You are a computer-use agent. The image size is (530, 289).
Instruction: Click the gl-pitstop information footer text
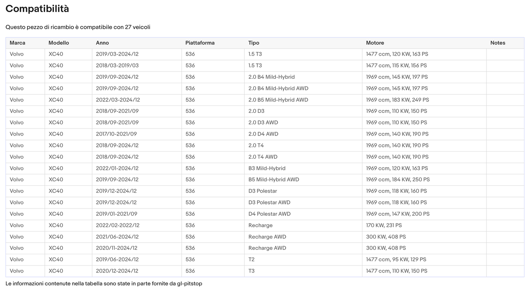pos(104,284)
